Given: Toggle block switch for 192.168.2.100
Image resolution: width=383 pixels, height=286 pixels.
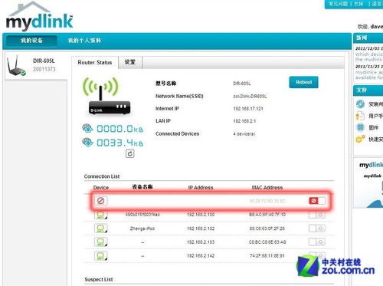Looking at the screenshot, I should pos(317,215).
